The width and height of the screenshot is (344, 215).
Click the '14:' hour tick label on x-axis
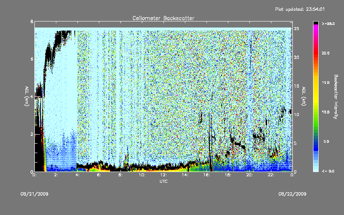click(x=185, y=175)
